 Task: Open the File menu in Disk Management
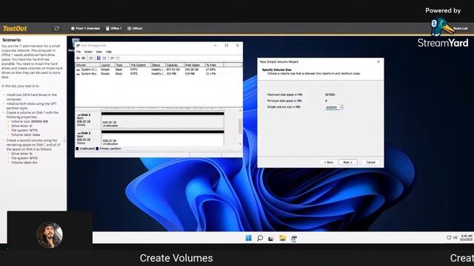(x=79, y=52)
